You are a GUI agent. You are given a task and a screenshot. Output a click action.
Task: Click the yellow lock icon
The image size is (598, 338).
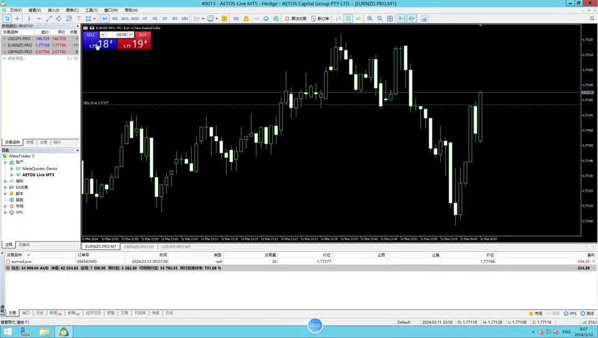click(x=246, y=19)
